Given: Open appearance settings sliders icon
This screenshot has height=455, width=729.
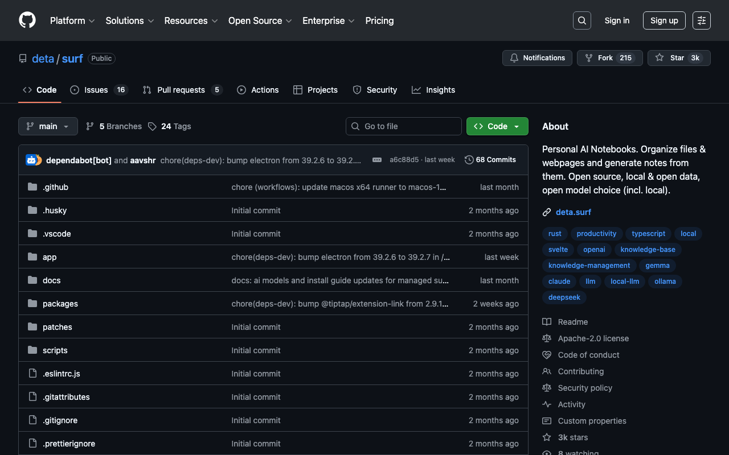Looking at the screenshot, I should pos(701,20).
